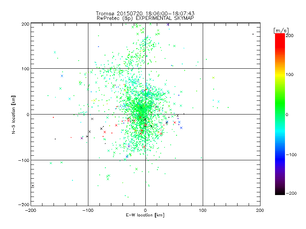Click the "N-S location [km]" axis label
Viewport: 306px width, 229px height.
tap(13, 114)
